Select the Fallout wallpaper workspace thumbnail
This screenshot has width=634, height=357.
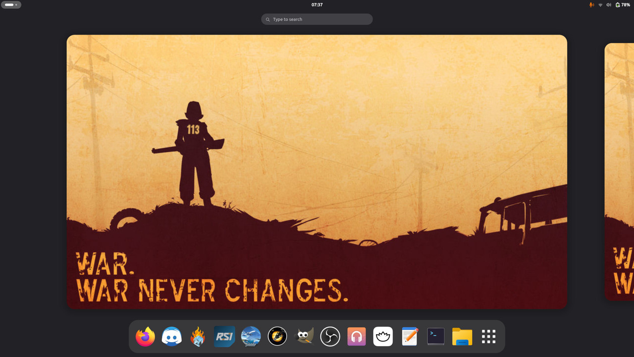[x=317, y=172]
